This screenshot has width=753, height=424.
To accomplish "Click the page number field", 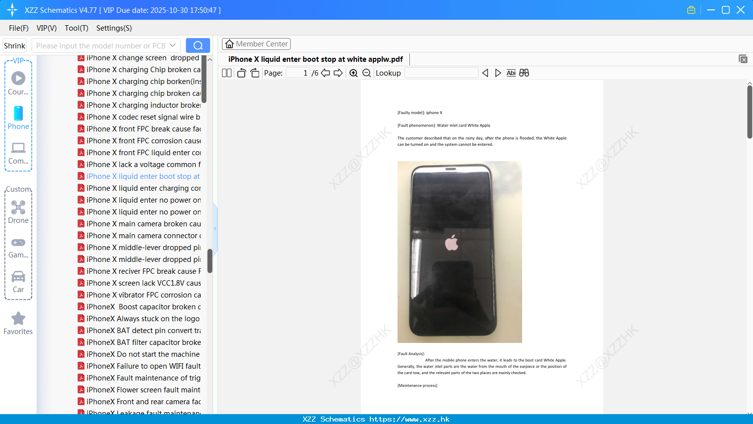I will 298,73.
